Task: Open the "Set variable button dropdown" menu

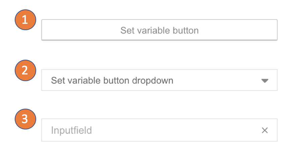Action: (x=159, y=80)
